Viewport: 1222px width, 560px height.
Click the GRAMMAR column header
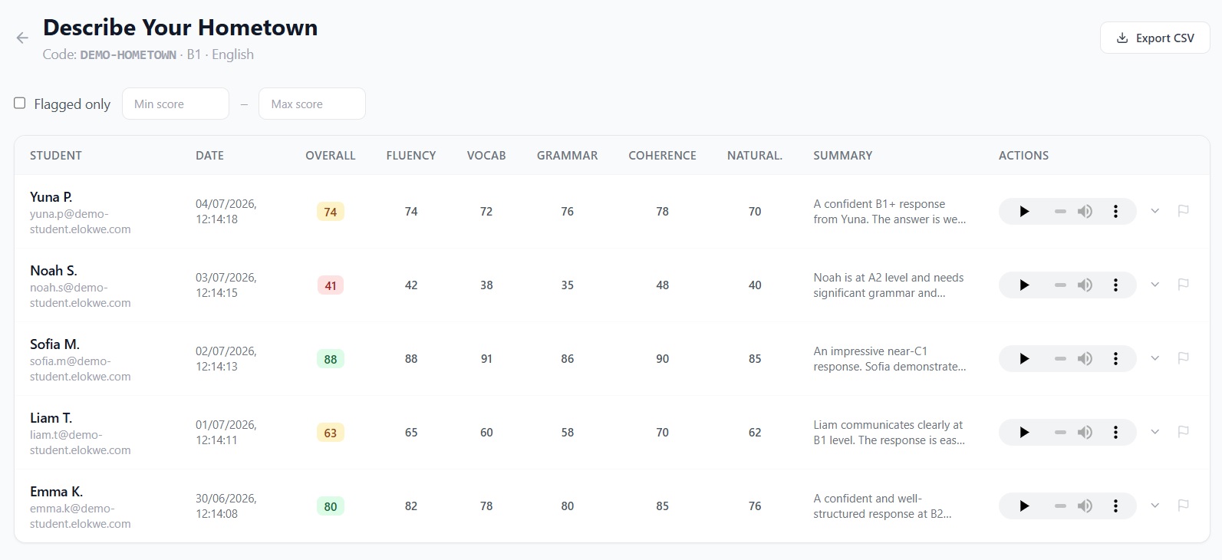pos(568,156)
